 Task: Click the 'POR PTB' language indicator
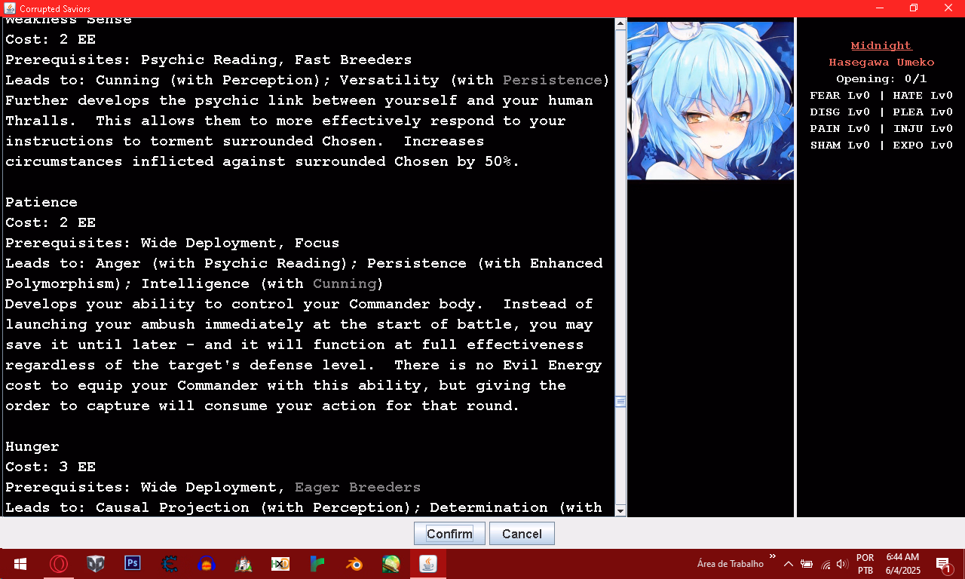pyautogui.click(x=865, y=564)
